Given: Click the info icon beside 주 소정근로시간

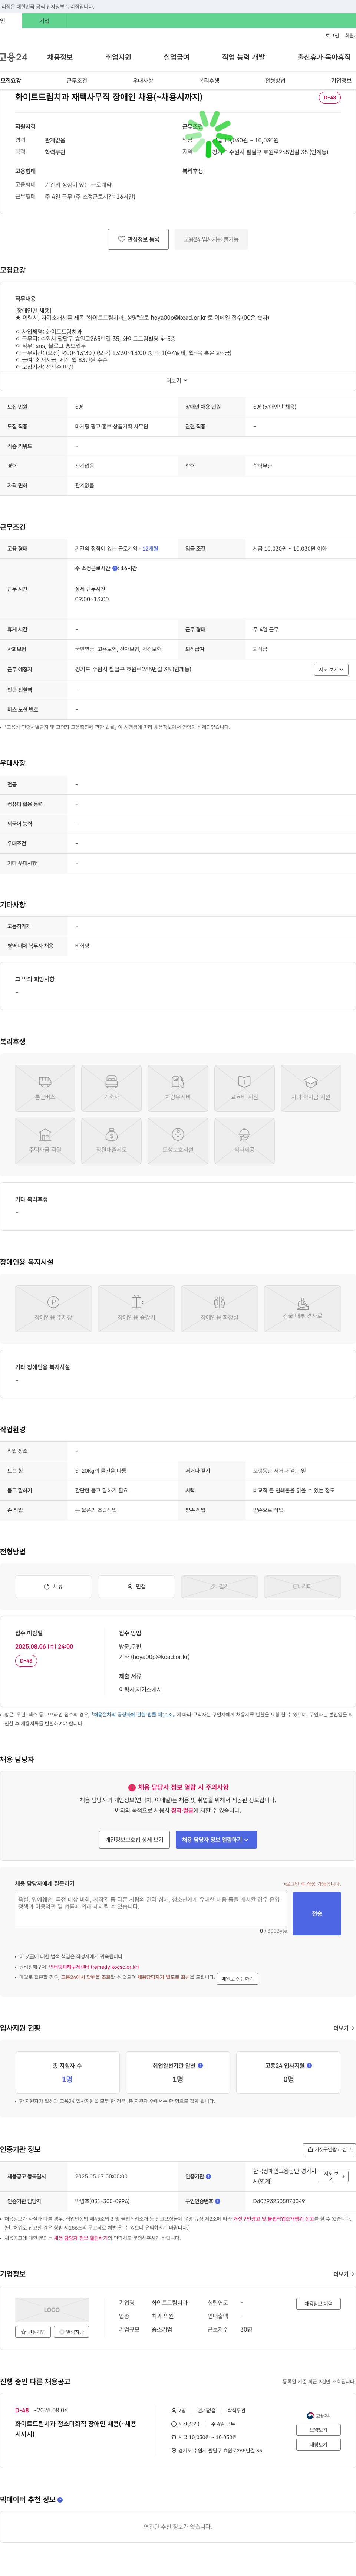Looking at the screenshot, I should coord(115,568).
